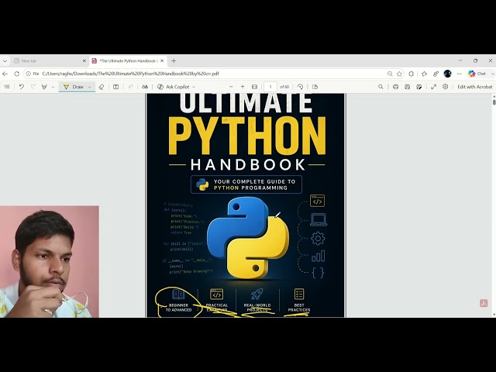Click Ask Copilot in PDF toolbar
496x372 pixels.
174,87
